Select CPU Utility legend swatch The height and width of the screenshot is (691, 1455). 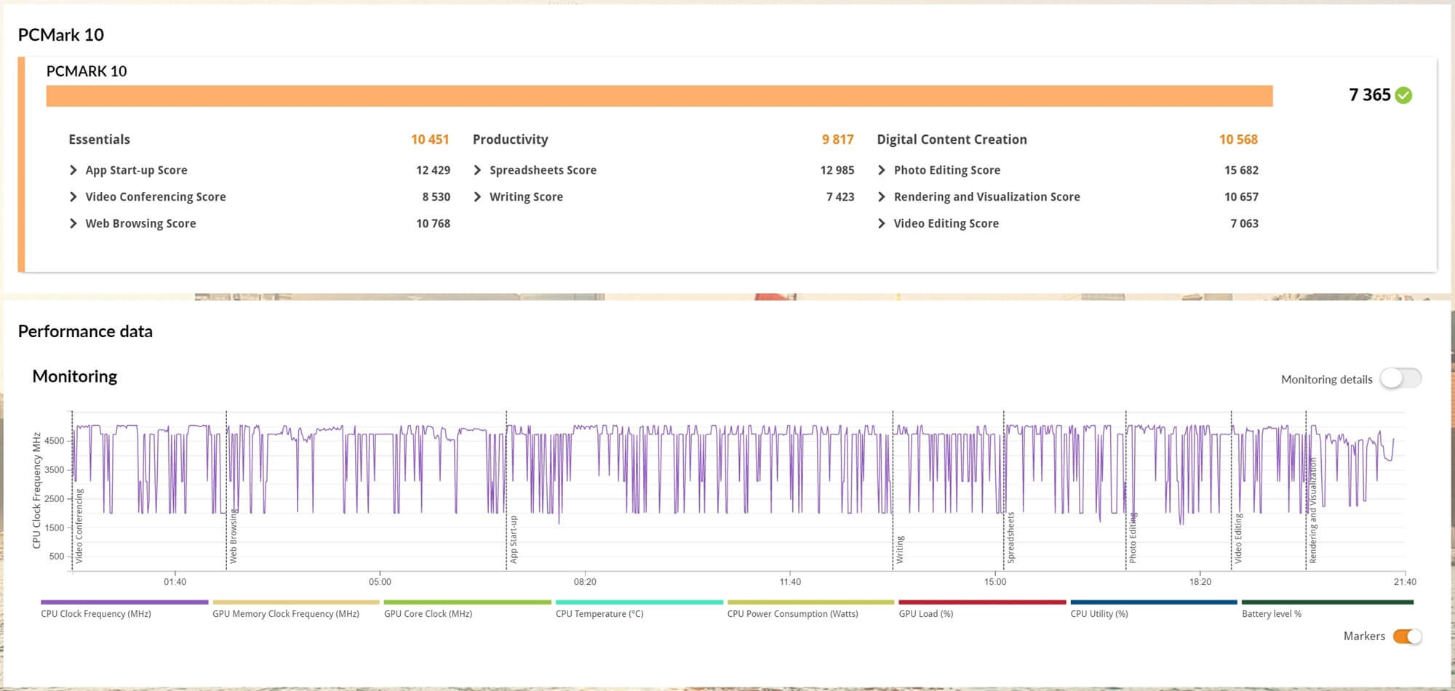(x=1154, y=602)
